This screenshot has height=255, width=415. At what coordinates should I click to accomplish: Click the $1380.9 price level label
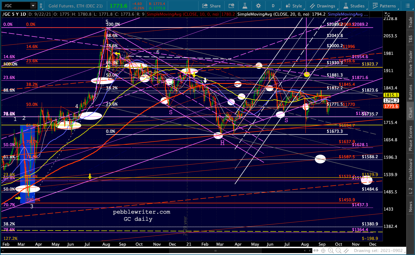[x=370, y=224]
